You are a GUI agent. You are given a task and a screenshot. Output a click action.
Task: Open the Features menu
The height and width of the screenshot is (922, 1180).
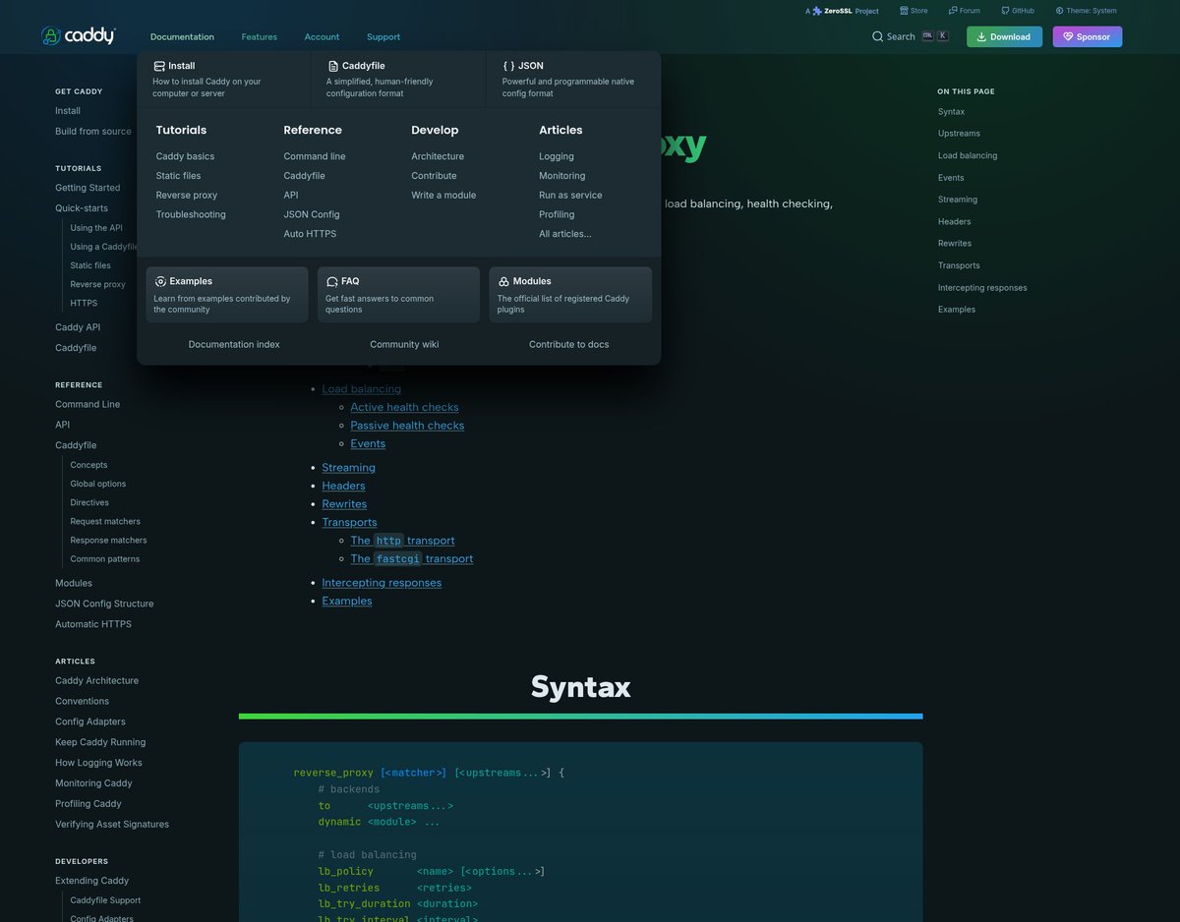(x=260, y=36)
